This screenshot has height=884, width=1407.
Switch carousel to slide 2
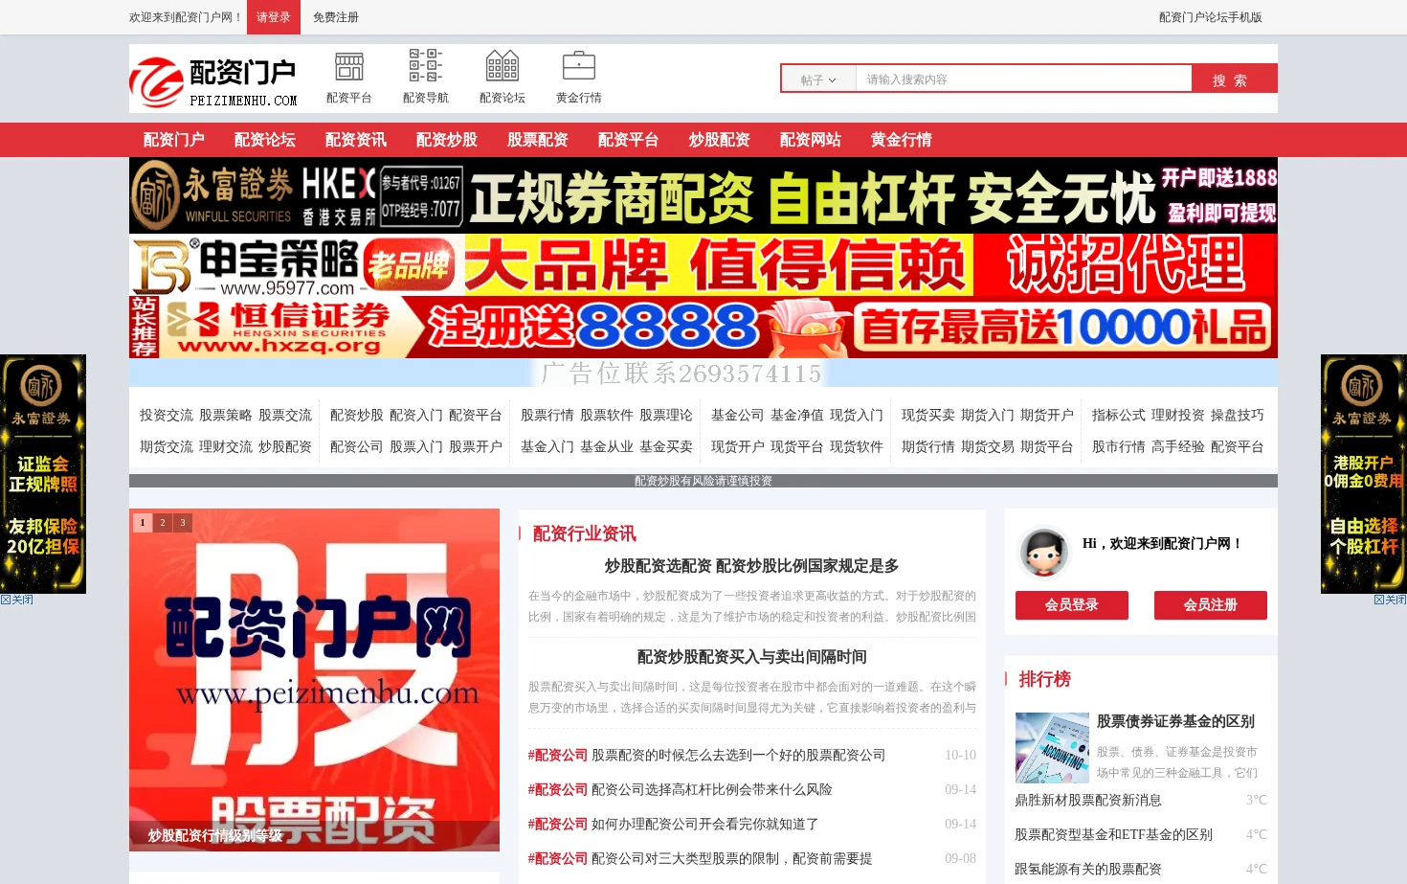[x=163, y=522]
